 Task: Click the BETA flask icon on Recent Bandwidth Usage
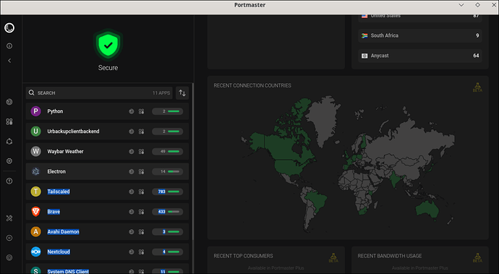coord(477,257)
